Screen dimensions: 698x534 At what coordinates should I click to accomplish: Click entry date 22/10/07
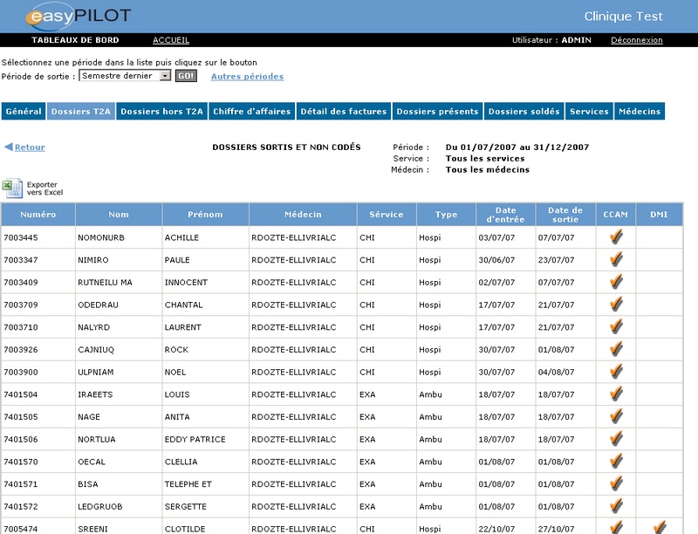click(x=496, y=529)
